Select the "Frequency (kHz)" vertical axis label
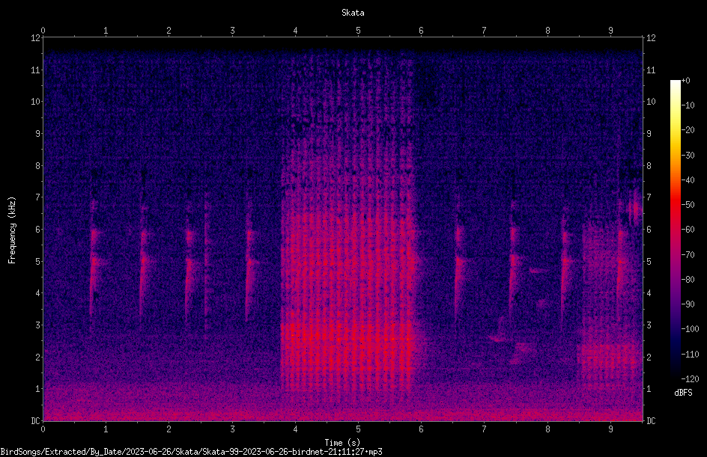The height and width of the screenshot is (457, 707). point(12,230)
